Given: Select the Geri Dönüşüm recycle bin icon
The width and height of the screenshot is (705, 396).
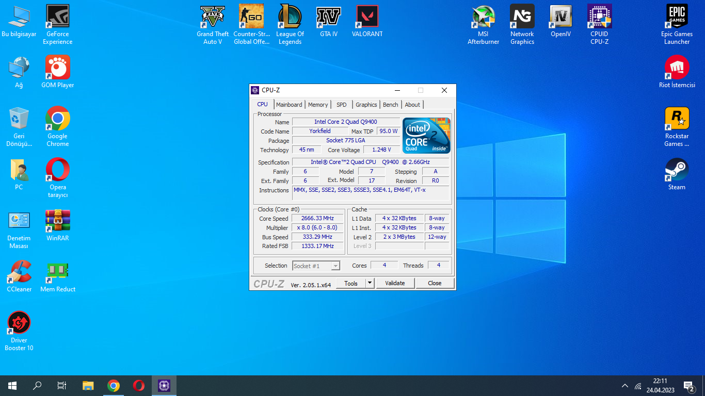Looking at the screenshot, I should click(x=19, y=127).
